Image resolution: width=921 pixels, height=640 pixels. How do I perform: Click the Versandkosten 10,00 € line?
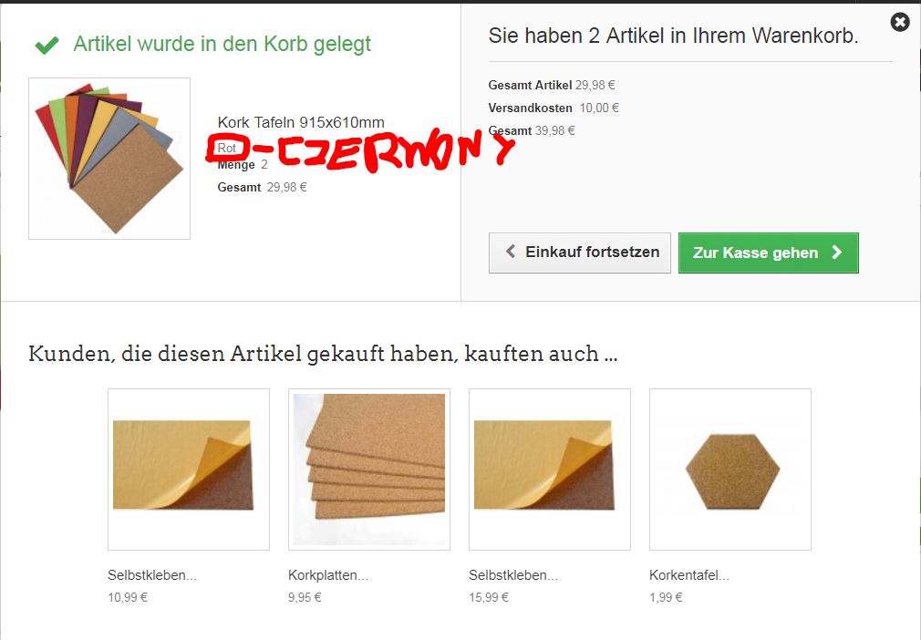[x=554, y=108]
